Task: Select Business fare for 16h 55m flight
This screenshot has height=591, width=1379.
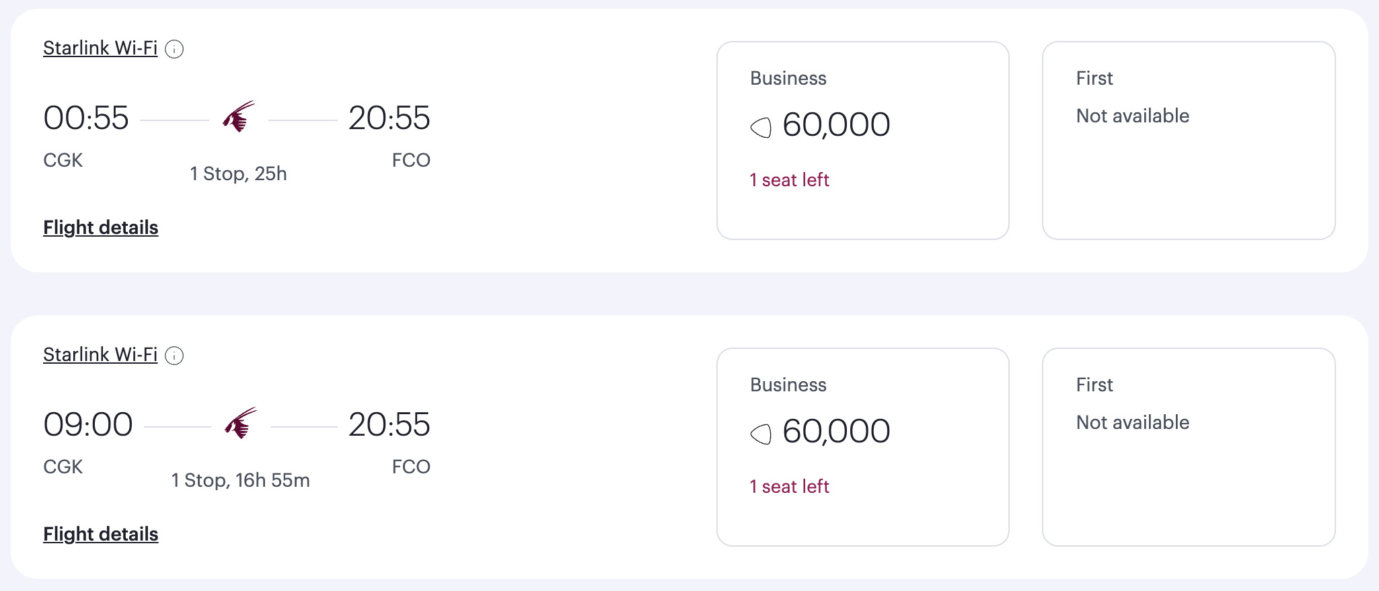Action: click(x=863, y=447)
